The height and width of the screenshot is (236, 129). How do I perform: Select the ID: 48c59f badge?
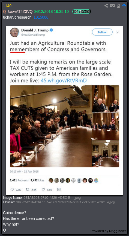[82, 11]
